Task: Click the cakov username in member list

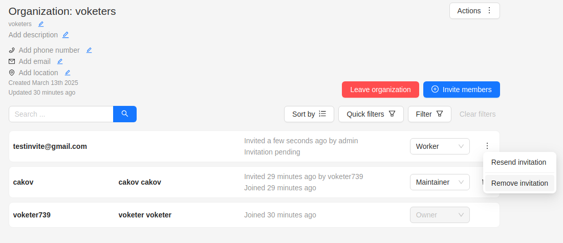Action: coord(24,182)
